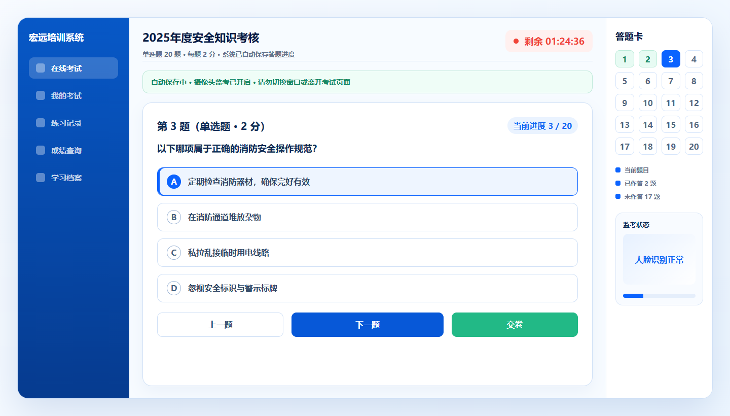The image size is (730, 416).
Task: Open 我的考试 in the sidebar
Action: (x=74, y=95)
